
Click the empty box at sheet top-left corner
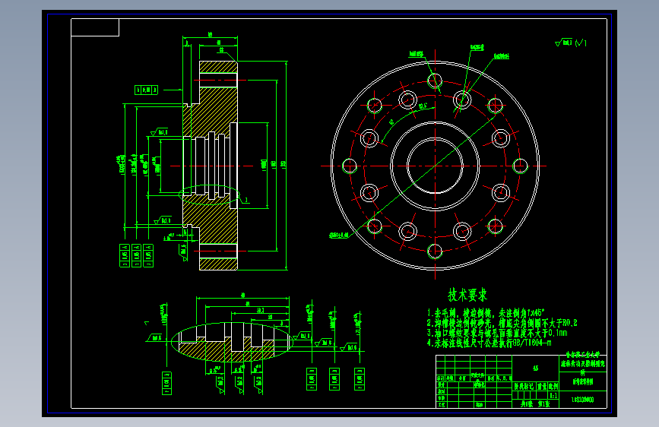click(96, 28)
